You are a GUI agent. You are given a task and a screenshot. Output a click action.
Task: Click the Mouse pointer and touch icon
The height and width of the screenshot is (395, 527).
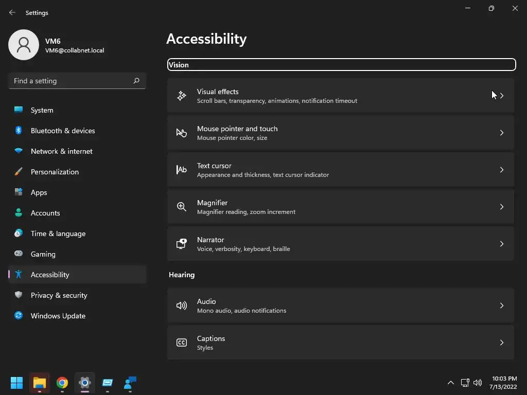coord(182,133)
